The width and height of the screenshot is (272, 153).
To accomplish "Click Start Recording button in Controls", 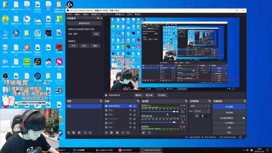I will pyautogui.click(x=229, y=113).
